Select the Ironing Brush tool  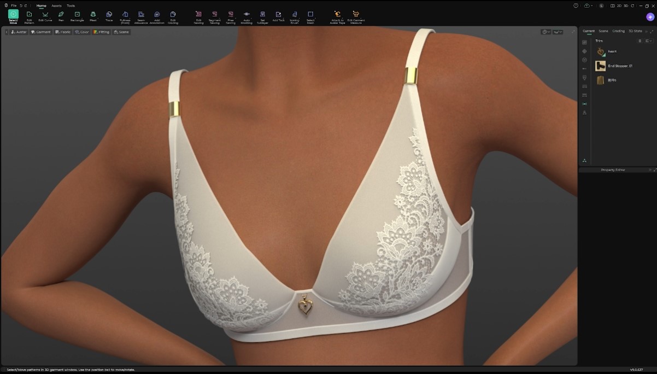click(x=294, y=15)
